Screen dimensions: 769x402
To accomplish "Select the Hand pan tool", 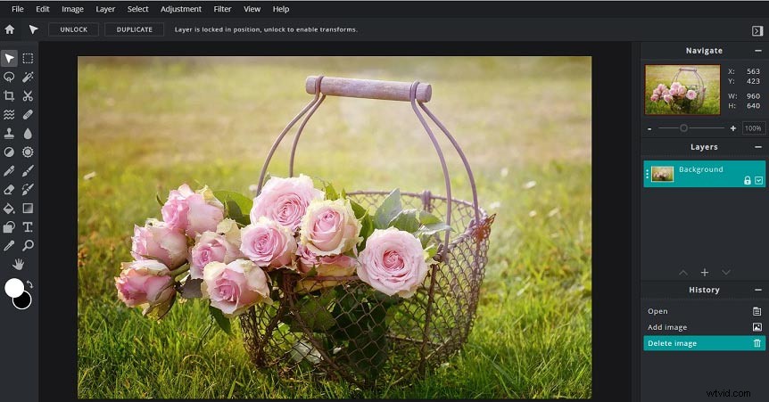I will (x=19, y=265).
